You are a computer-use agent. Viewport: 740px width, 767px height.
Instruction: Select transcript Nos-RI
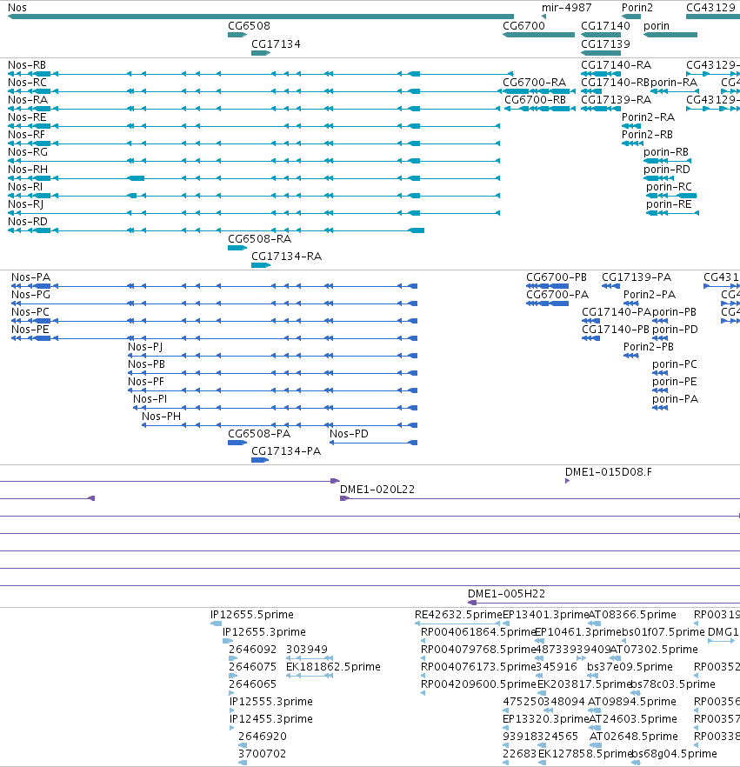click(x=254, y=196)
